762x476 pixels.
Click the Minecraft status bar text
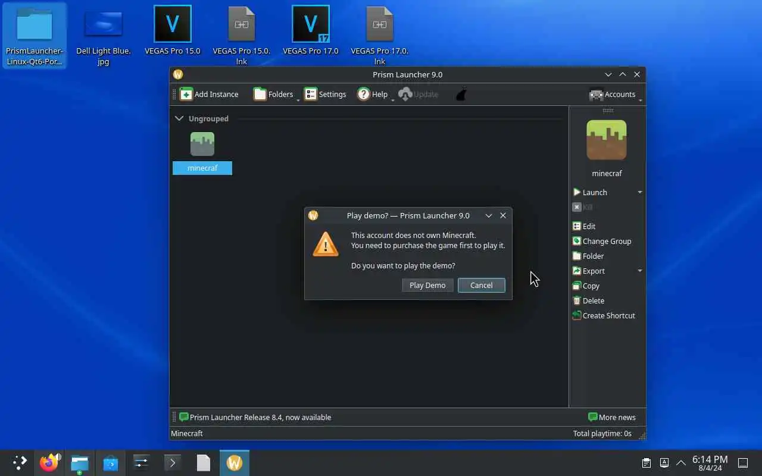point(187,433)
